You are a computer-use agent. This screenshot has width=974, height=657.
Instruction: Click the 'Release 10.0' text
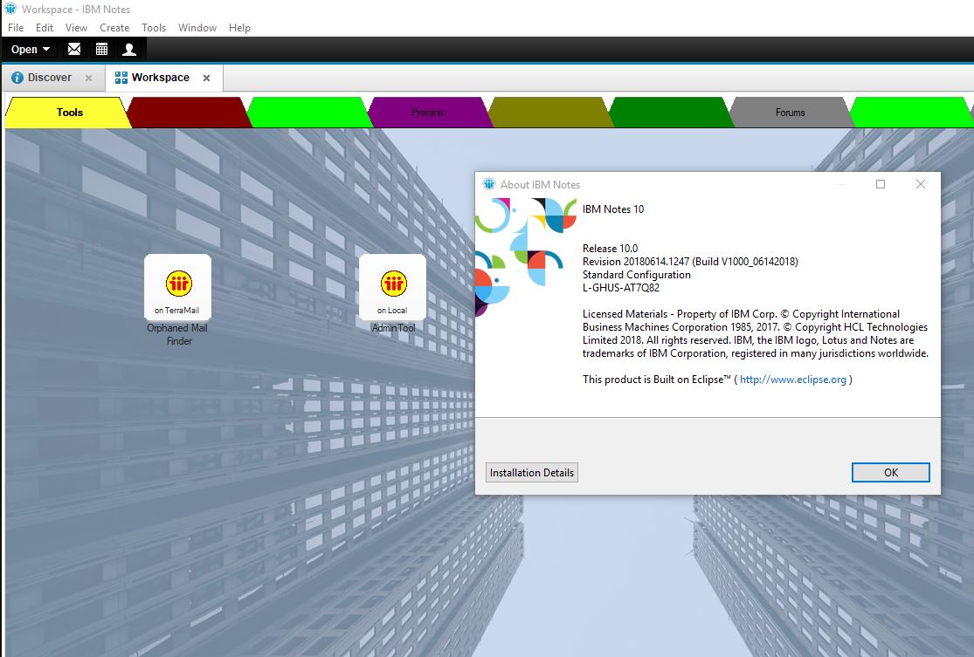click(x=610, y=248)
